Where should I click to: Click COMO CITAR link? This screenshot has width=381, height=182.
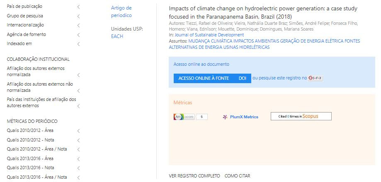tap(237, 176)
